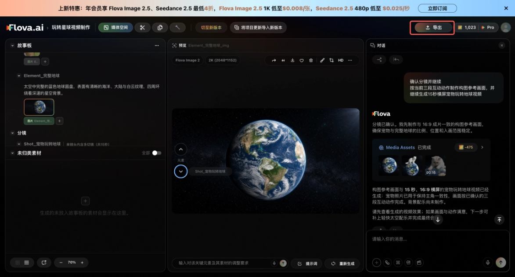Select the brush edit tool in preview

pos(322,60)
